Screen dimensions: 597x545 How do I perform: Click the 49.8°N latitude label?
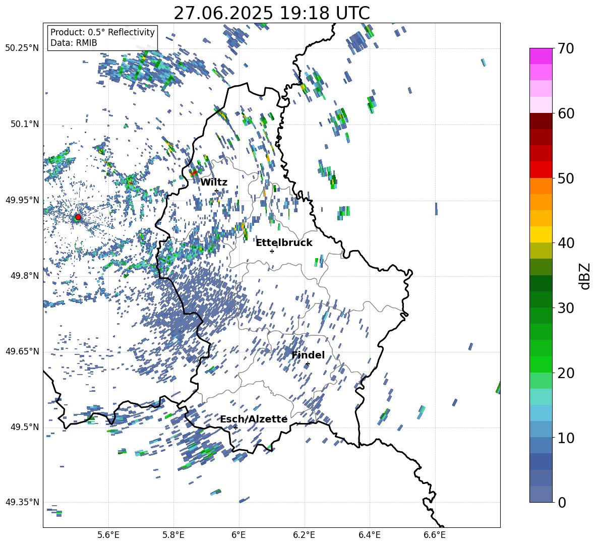(25, 276)
